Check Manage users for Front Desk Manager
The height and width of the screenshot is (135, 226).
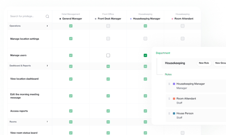108,55
